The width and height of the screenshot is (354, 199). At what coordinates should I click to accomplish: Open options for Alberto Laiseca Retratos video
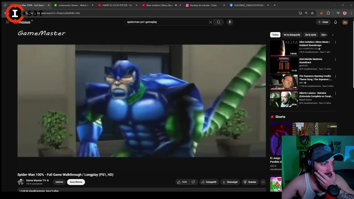pos(335,93)
